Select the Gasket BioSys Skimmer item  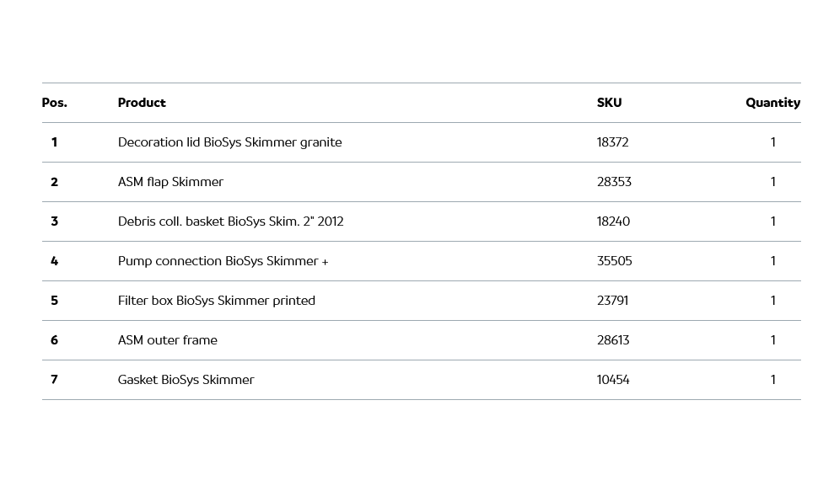pyautogui.click(x=186, y=380)
